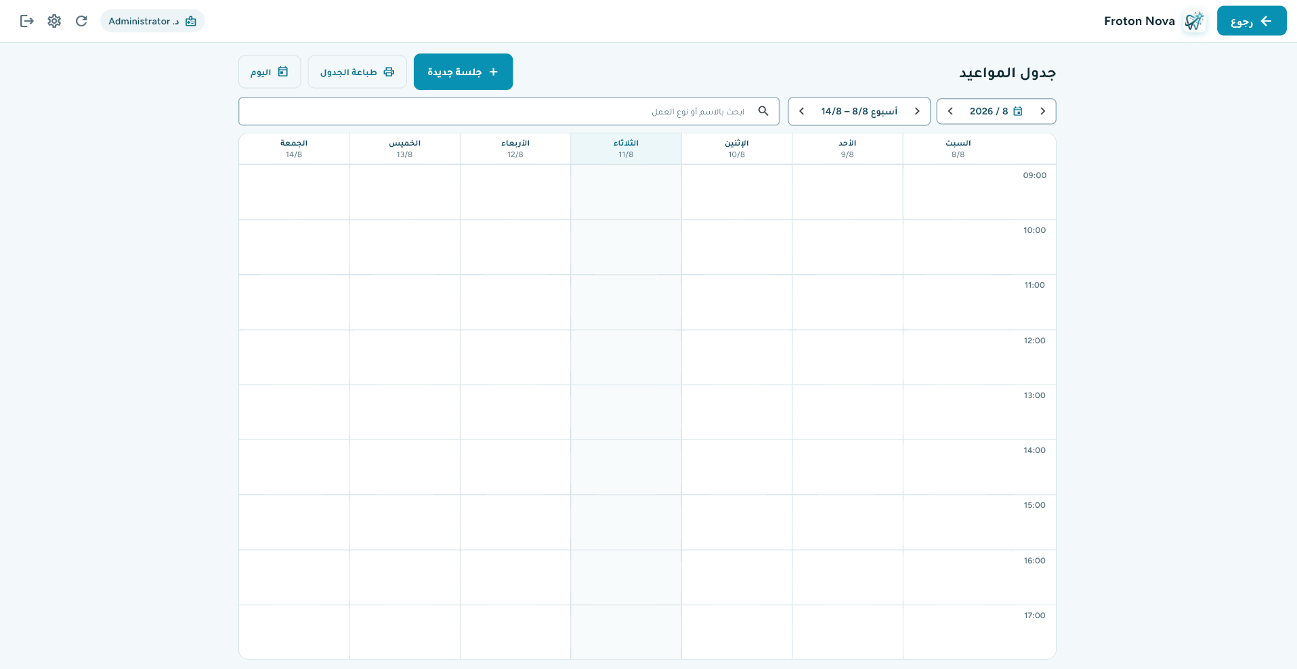Screen dimensions: 1297x669
Task: Click the Froton Nova tooth logo
Action: 1194,21
